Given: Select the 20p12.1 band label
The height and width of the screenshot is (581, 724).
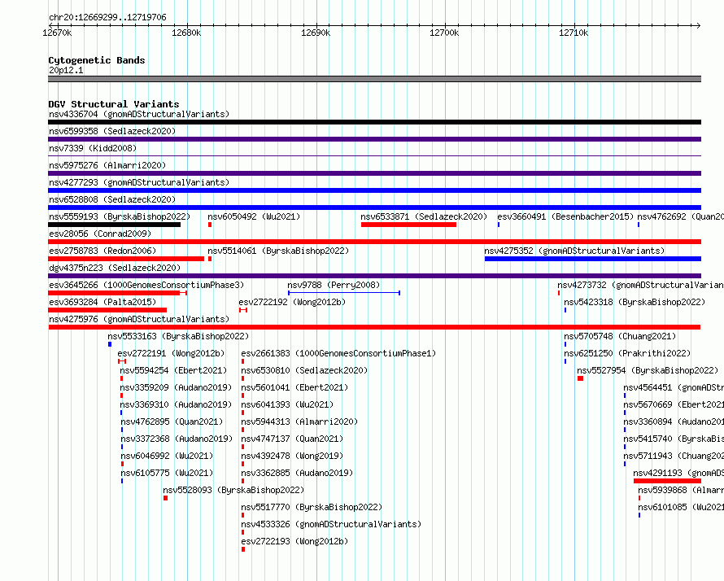Looking at the screenshot, I should [66, 70].
